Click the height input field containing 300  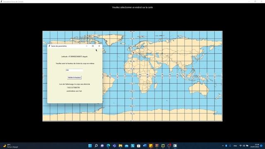75,70
